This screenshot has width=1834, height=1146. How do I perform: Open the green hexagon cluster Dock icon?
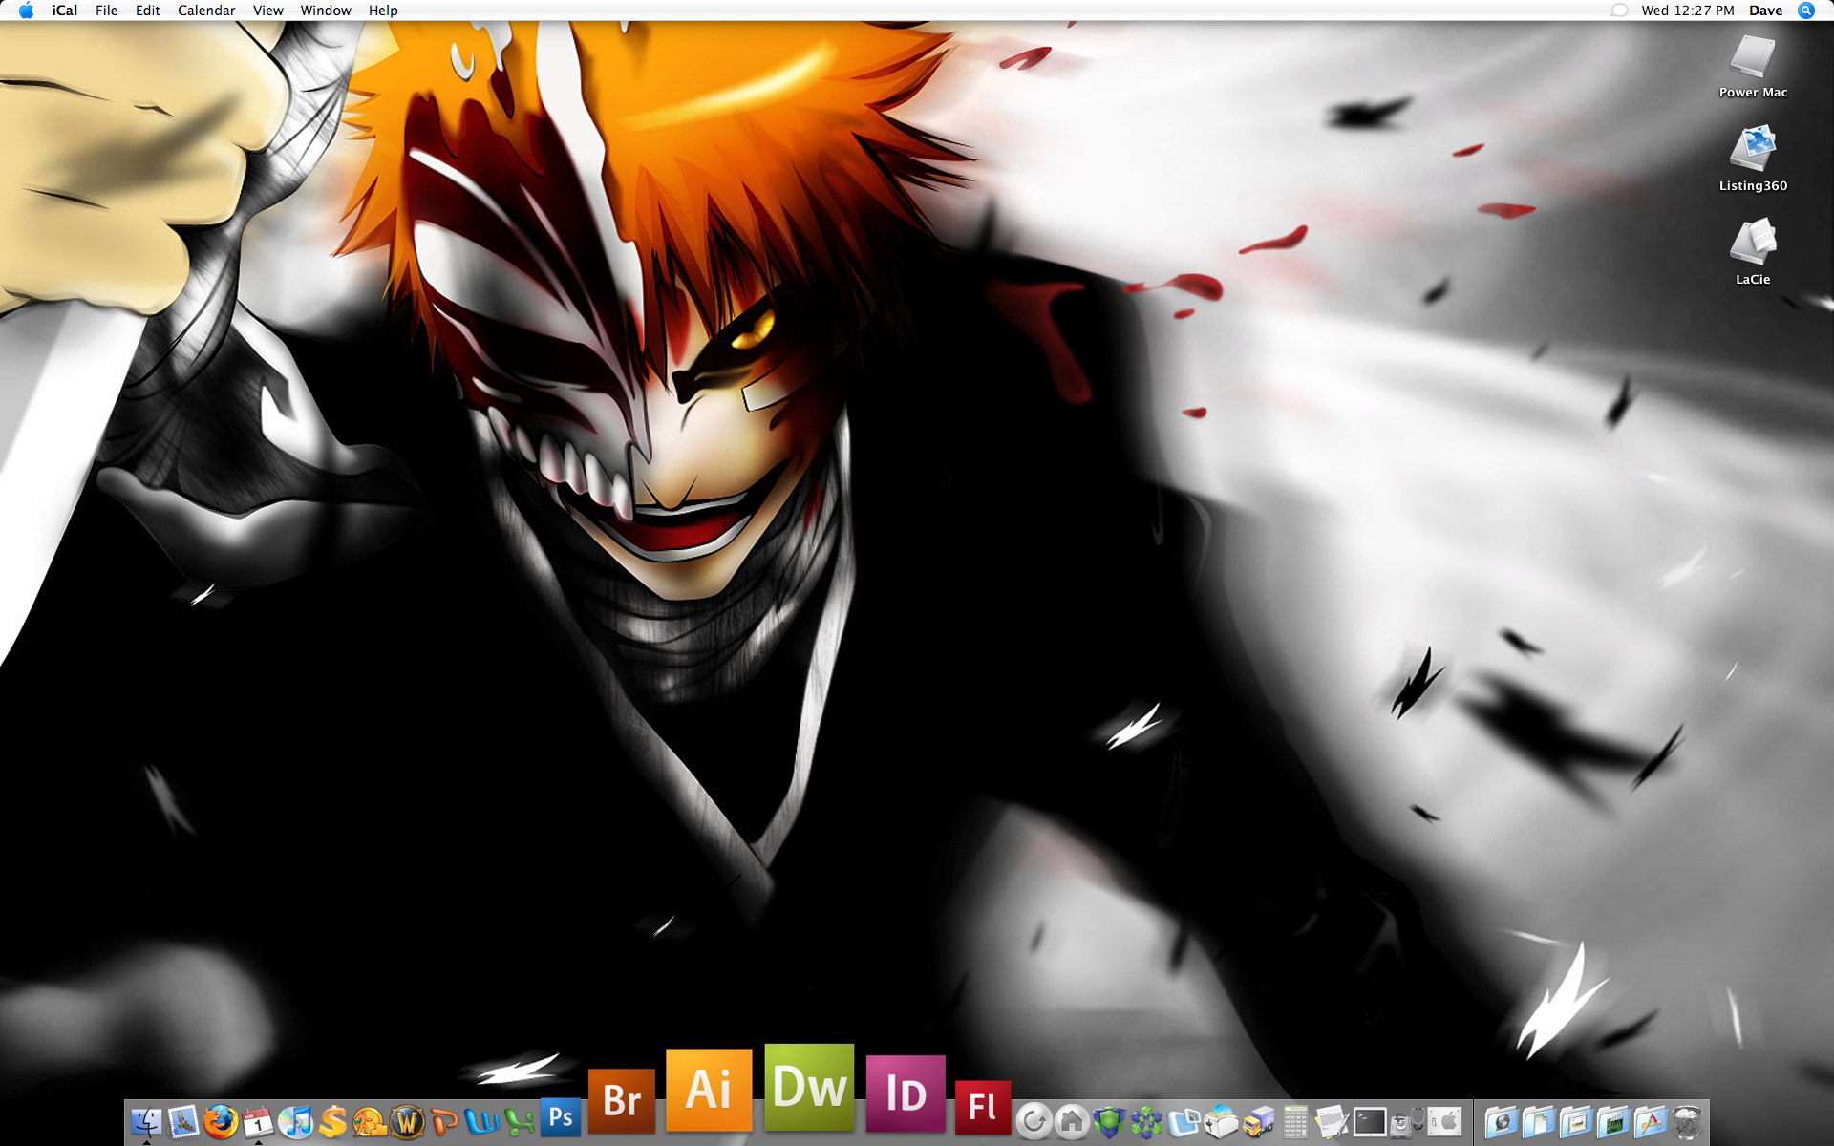(x=1146, y=1122)
